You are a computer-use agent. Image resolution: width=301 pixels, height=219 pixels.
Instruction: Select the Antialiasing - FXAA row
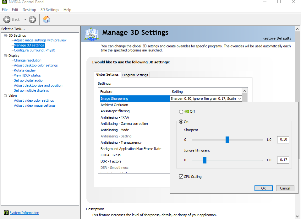[x=135, y=117]
